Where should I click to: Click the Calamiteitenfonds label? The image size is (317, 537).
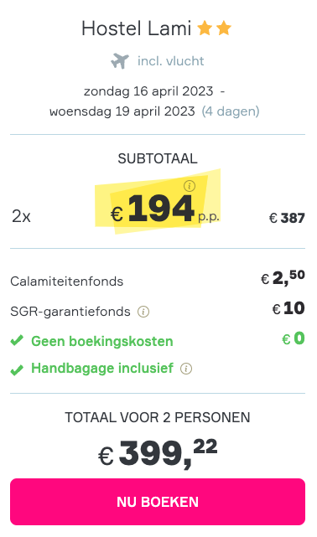[67, 281]
